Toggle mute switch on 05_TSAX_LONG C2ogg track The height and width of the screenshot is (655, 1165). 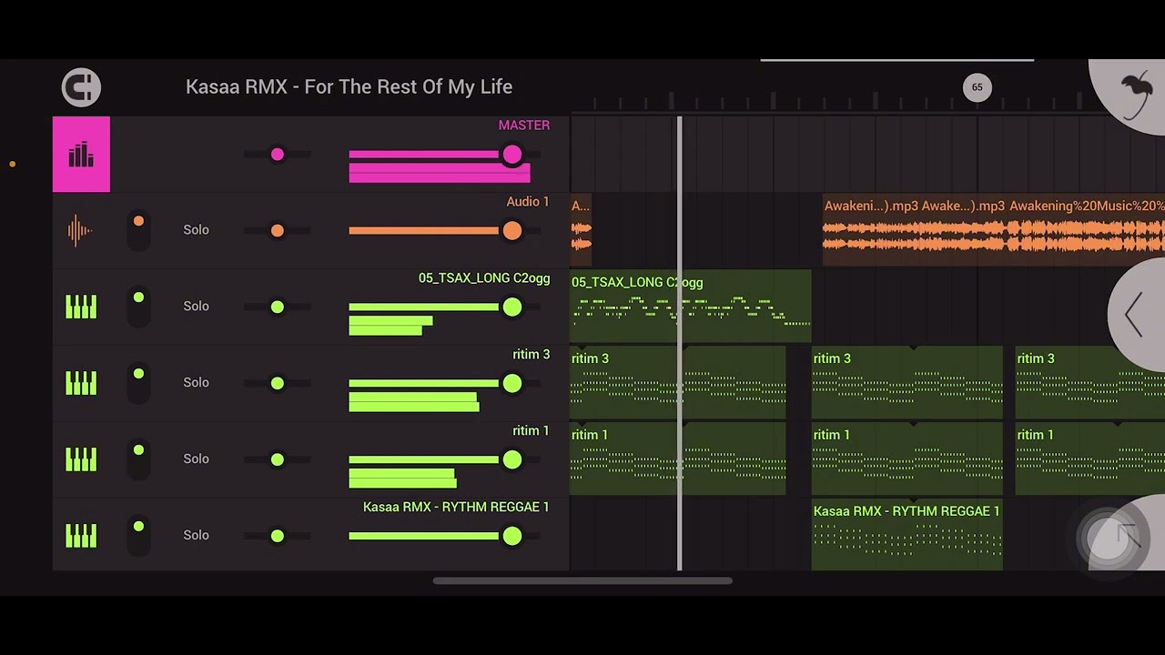coord(138,307)
